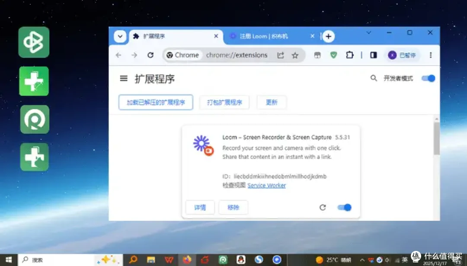Click the Loom version 5.5.31 text
This screenshot has height=266, width=467.
pos(342,137)
